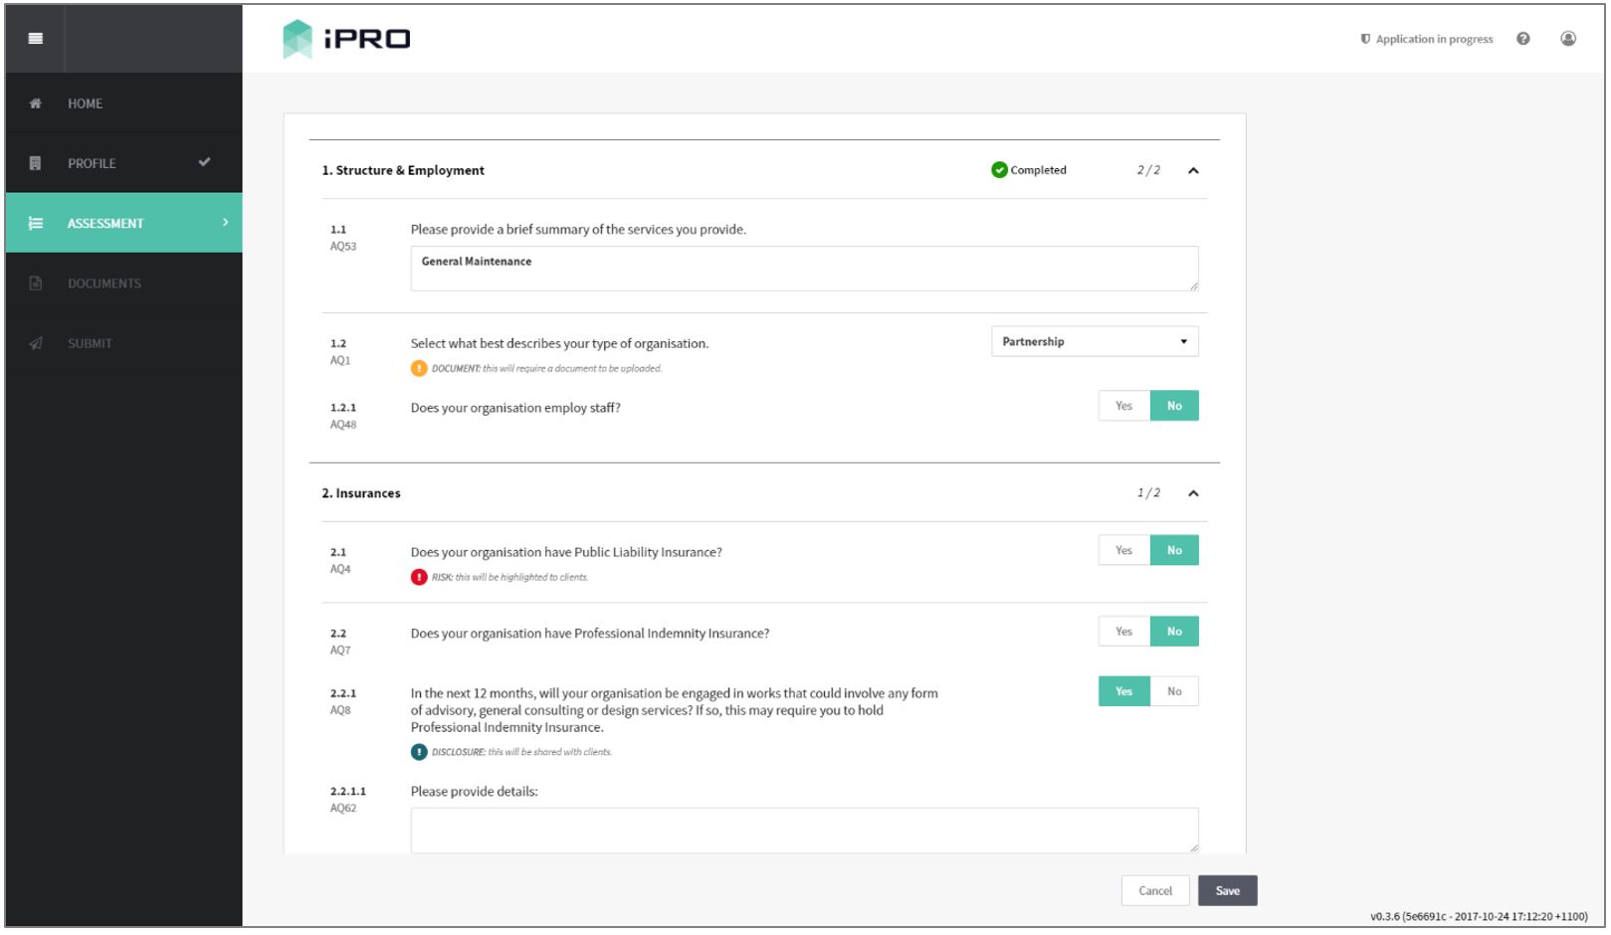The image size is (1611, 935).
Task: Click the Save button
Action: [1228, 891]
